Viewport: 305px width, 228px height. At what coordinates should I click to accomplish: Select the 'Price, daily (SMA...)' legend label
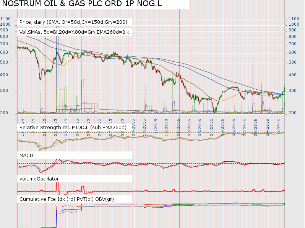point(73,22)
